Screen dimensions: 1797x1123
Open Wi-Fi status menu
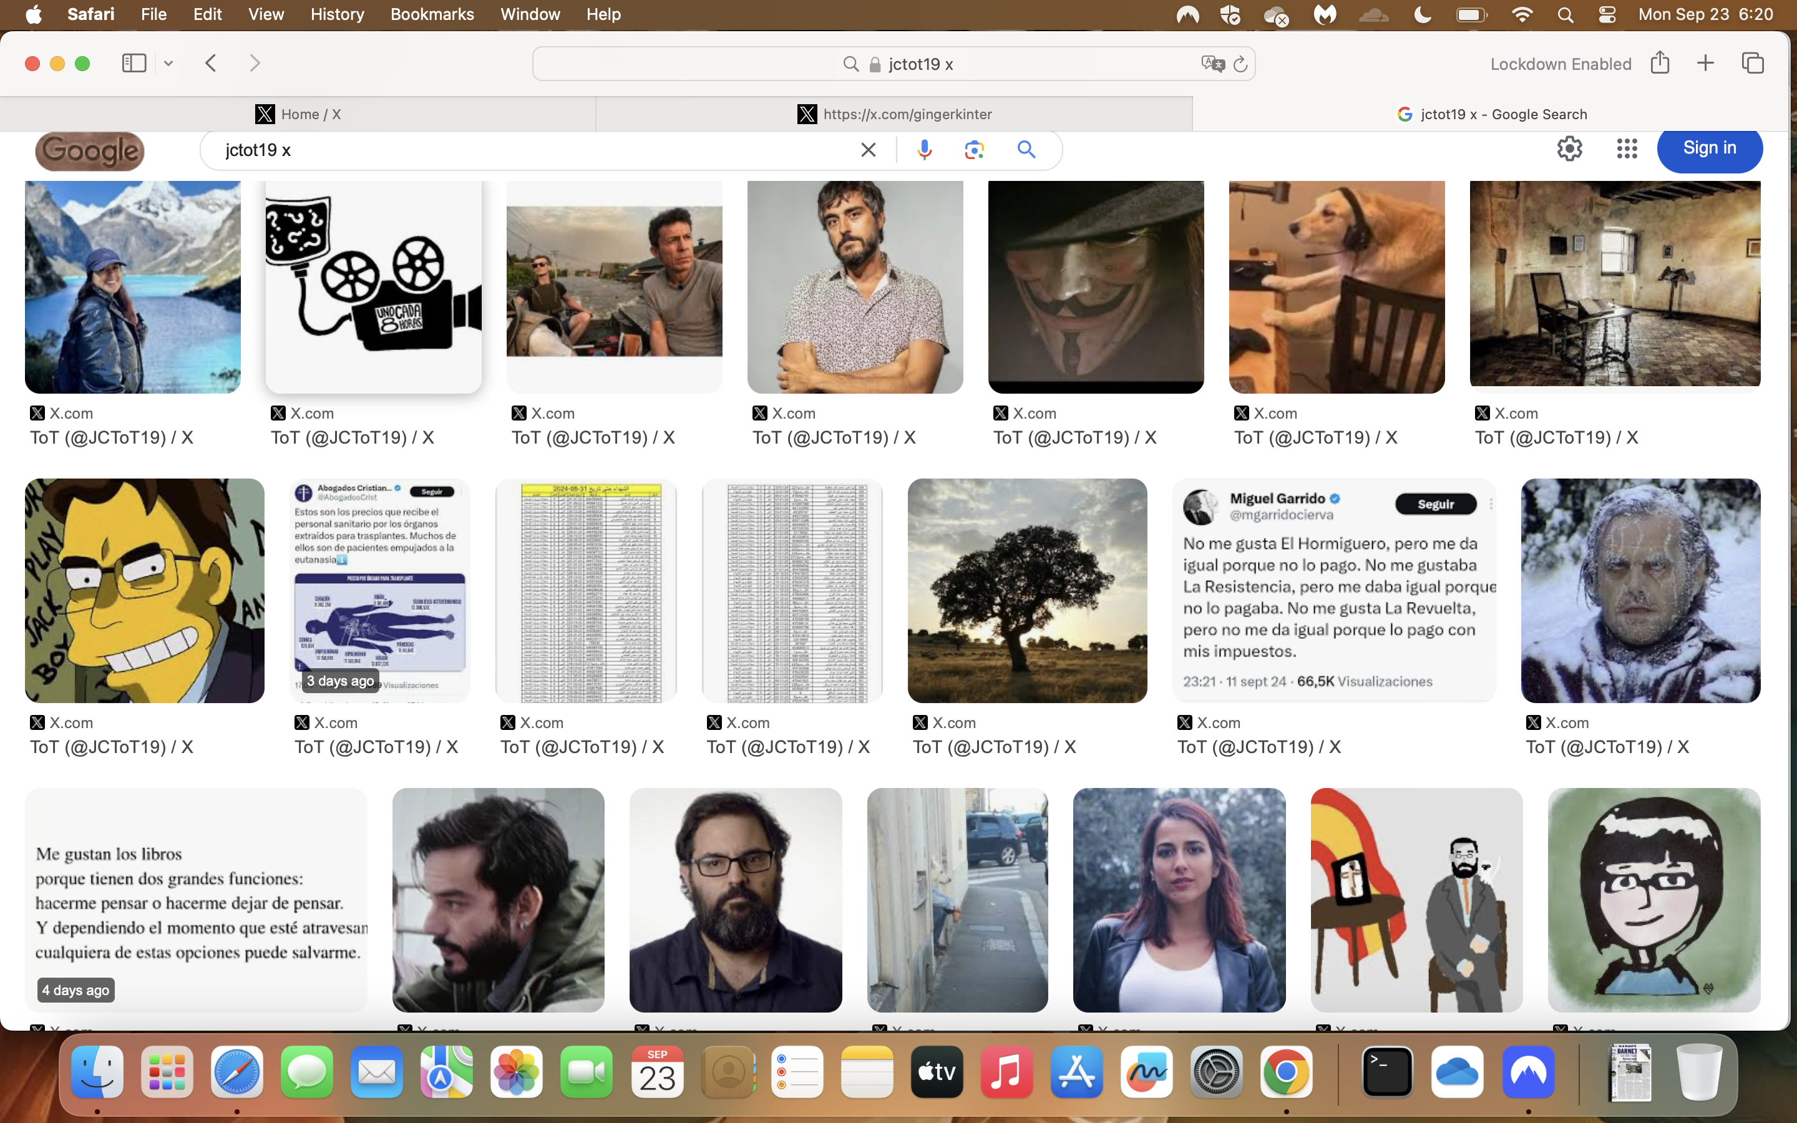[x=1521, y=15]
